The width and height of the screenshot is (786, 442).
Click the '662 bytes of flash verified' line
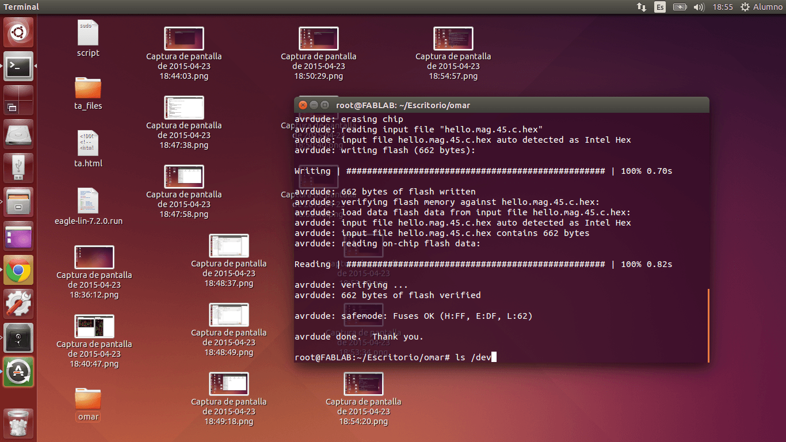(x=387, y=295)
